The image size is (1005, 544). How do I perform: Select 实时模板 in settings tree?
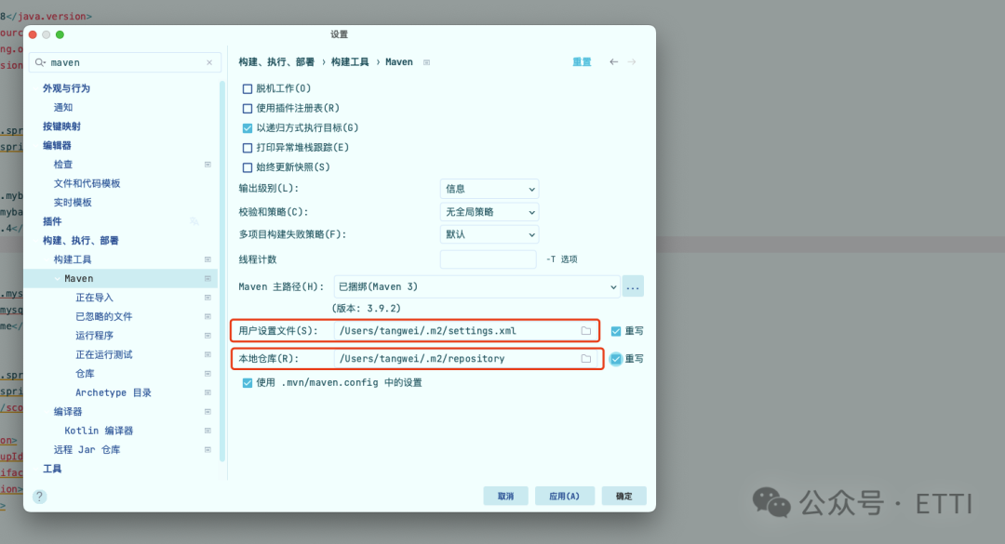(x=73, y=203)
